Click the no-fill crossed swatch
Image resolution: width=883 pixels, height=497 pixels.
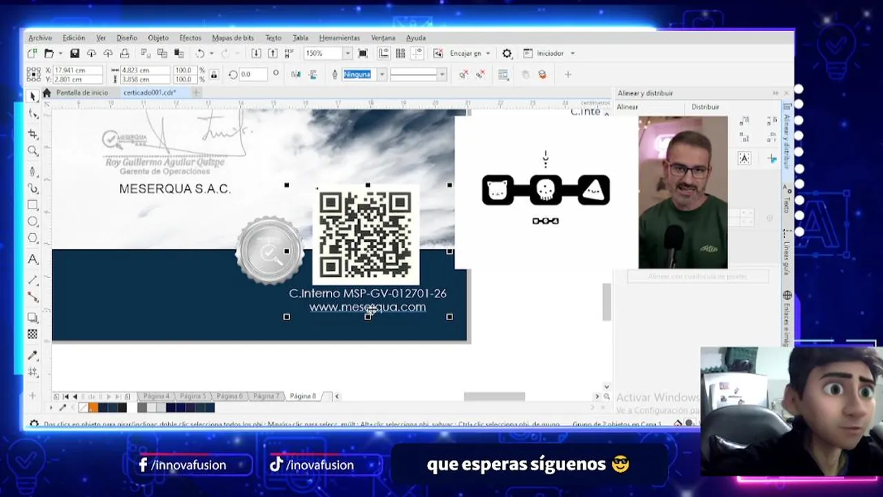pyautogui.click(x=83, y=408)
